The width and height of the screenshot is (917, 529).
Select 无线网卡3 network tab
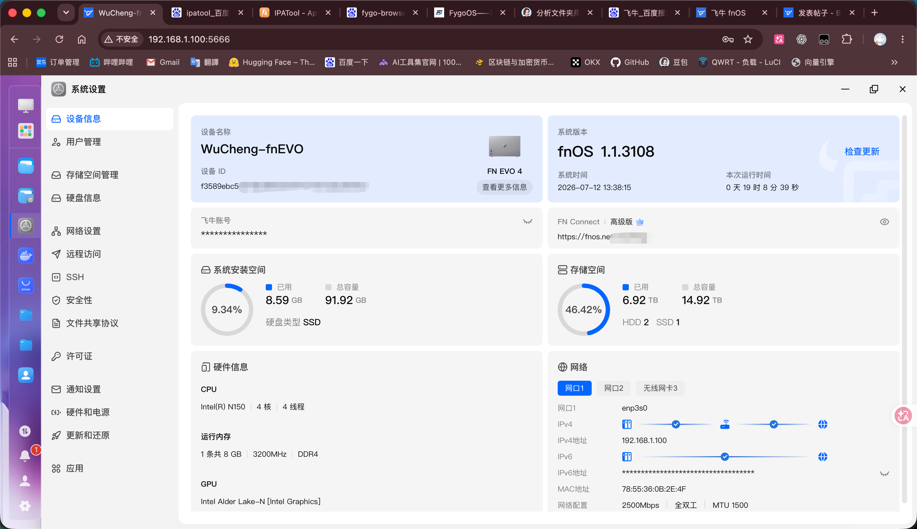pos(660,388)
